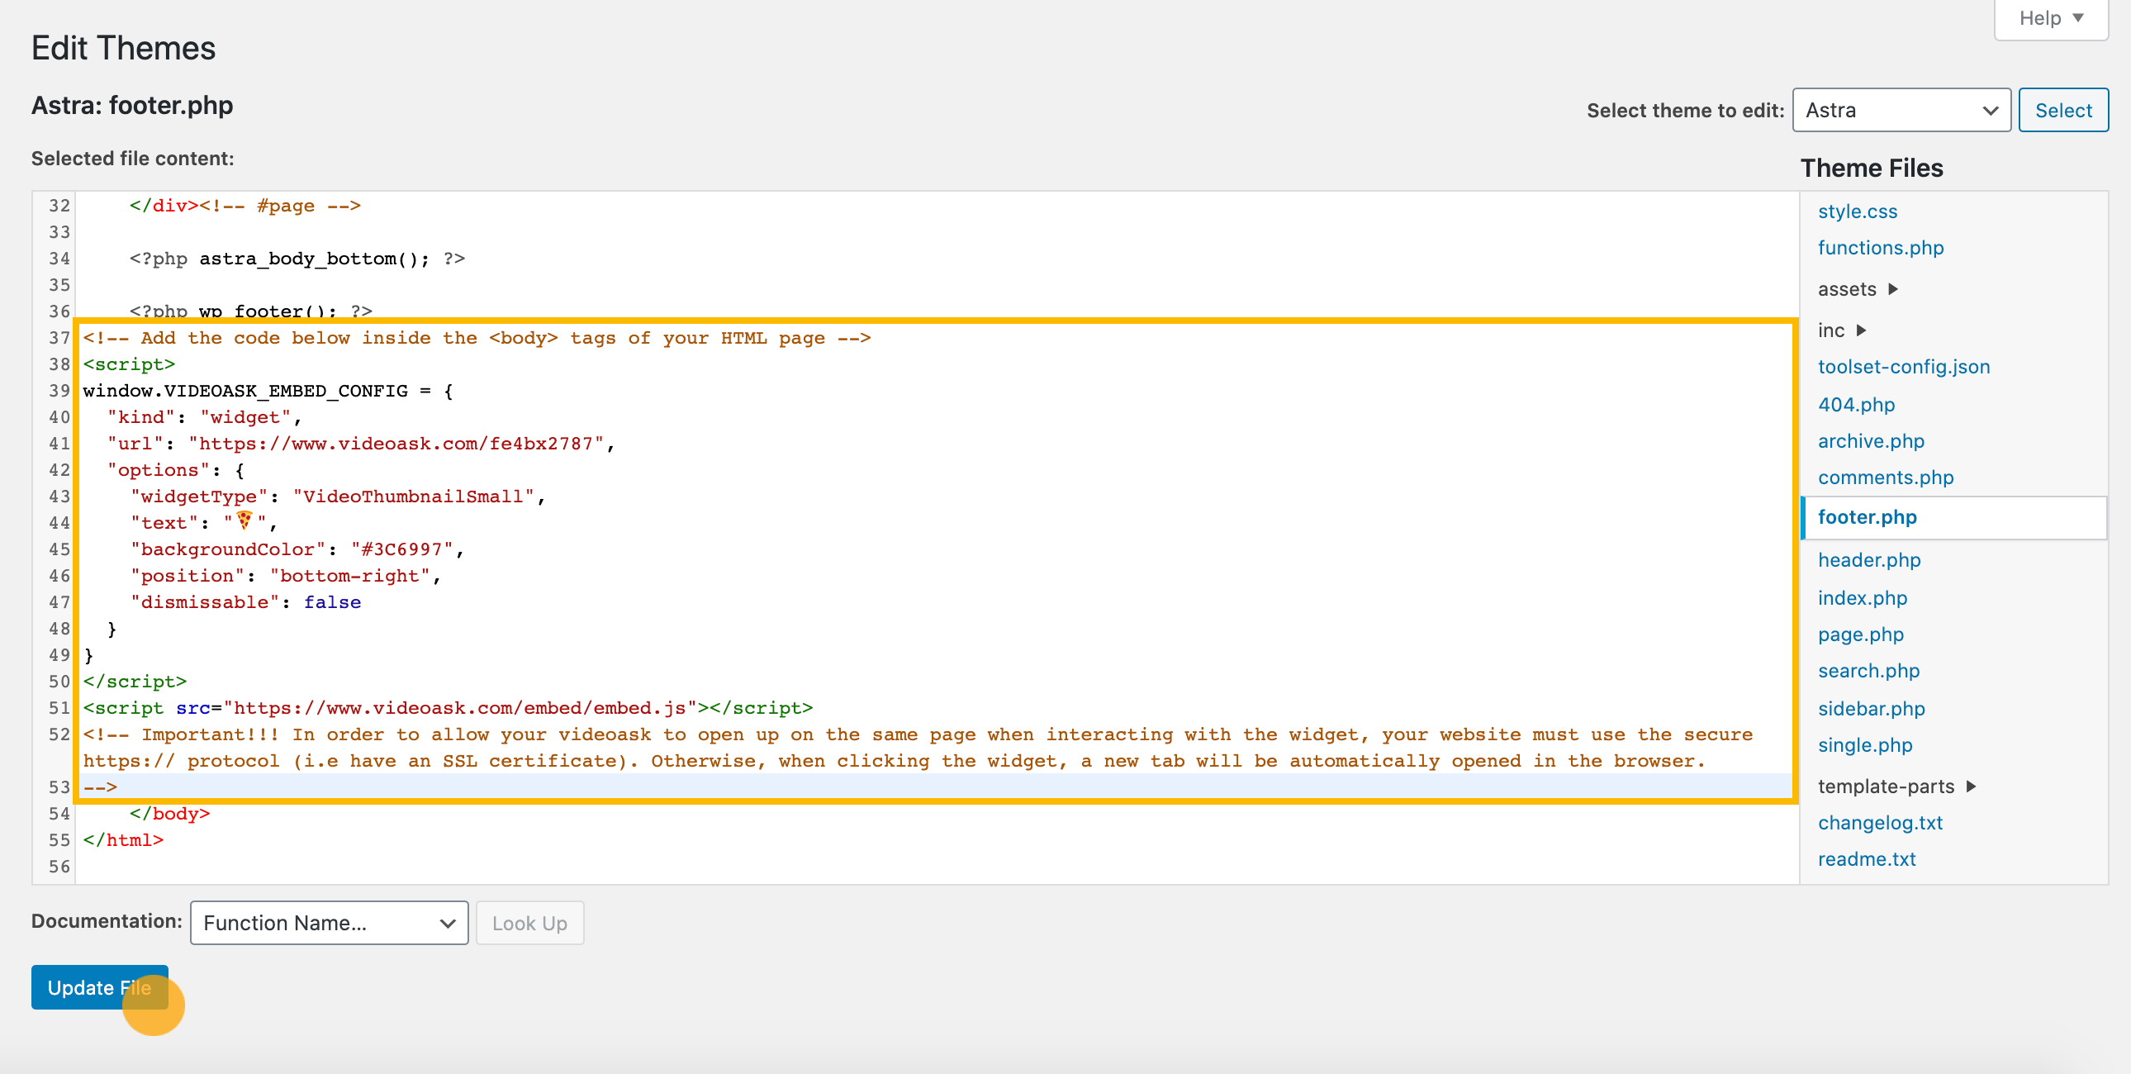Click line number 56 in gutter
Image resolution: width=2131 pixels, height=1074 pixels.
point(59,867)
